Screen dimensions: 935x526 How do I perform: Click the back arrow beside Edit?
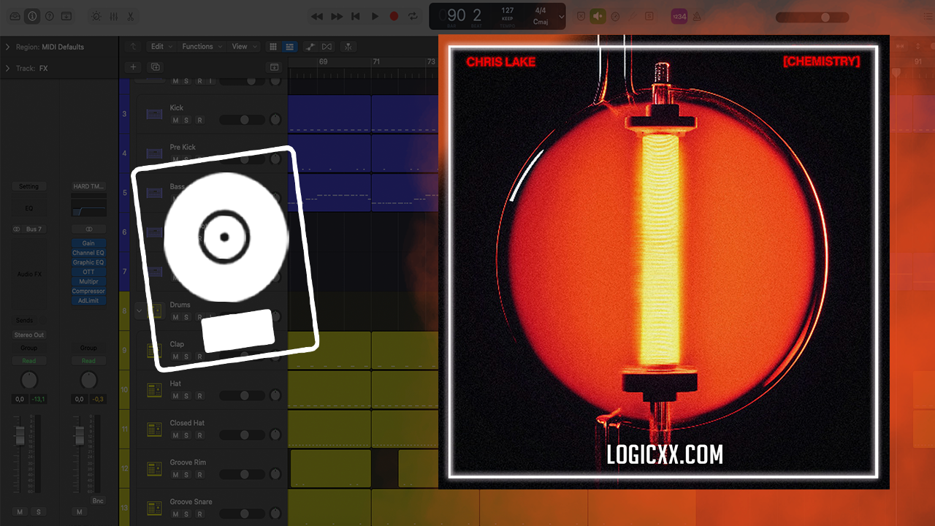[133, 46]
